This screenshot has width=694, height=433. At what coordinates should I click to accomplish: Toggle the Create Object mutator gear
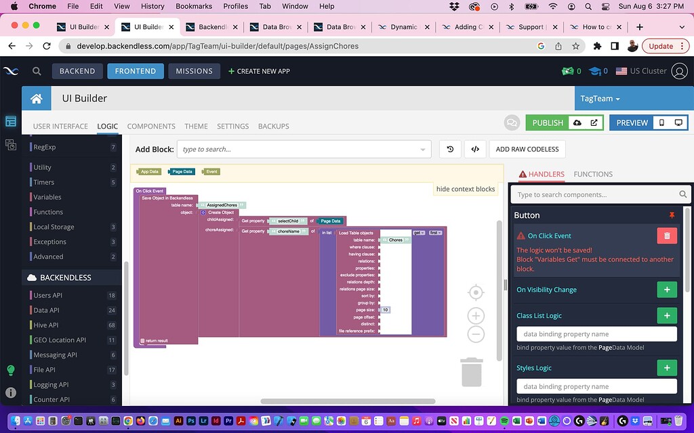pos(203,212)
